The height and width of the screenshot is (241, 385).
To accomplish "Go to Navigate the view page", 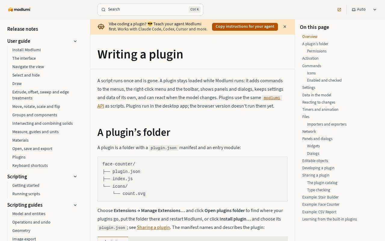I will coord(28,67).
